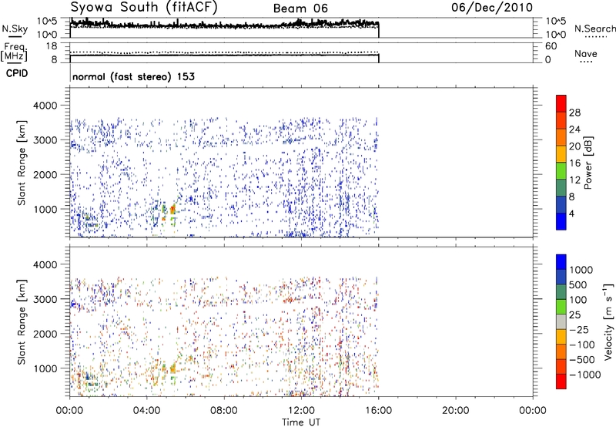
Task: Click the '12:00' time axis tick label
Action: click(301, 411)
